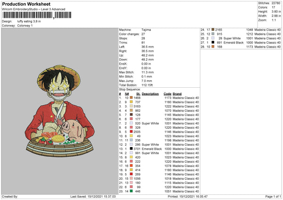This screenshot has width=283, height=200.
Task: Click "Madeira Classic 40" brand in stop row 1
Action: pyautogui.click(x=186, y=98)
